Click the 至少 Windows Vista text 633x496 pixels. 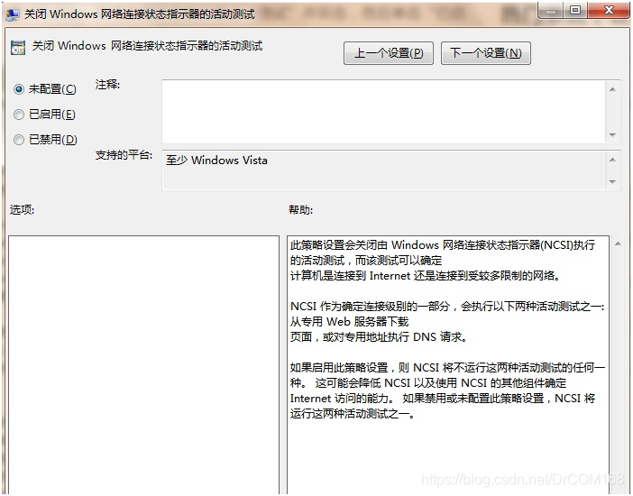pos(216,161)
